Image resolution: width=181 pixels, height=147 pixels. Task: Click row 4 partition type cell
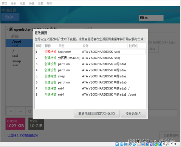coord(64,70)
